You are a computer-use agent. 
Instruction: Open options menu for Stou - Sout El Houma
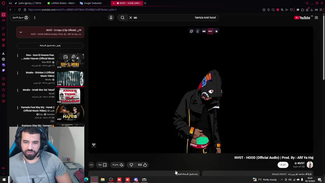coord(18,55)
